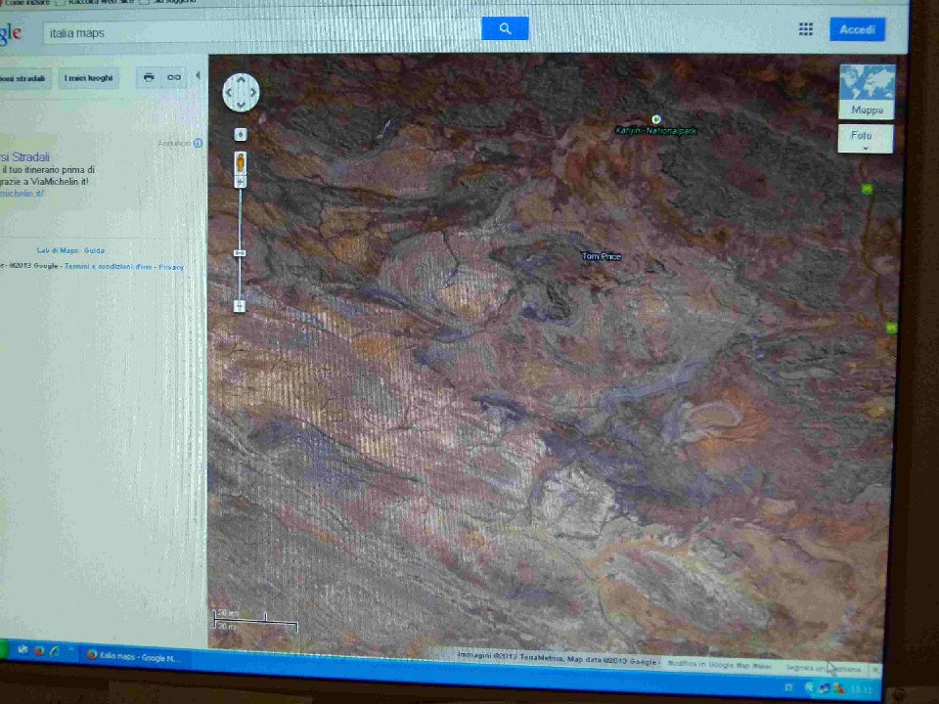The image size is (939, 704).
Task: Click the 'Karijini Nationalpark' map label
Action: pyautogui.click(x=655, y=130)
